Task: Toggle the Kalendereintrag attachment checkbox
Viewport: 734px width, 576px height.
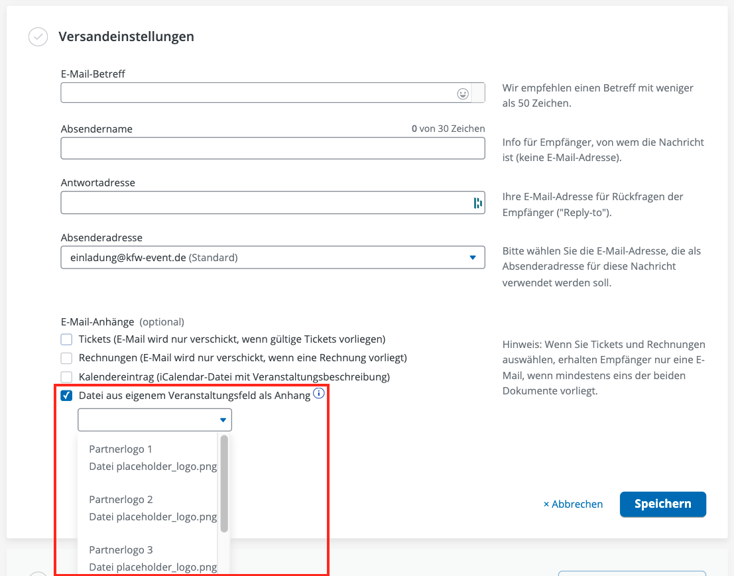Action: click(66, 377)
